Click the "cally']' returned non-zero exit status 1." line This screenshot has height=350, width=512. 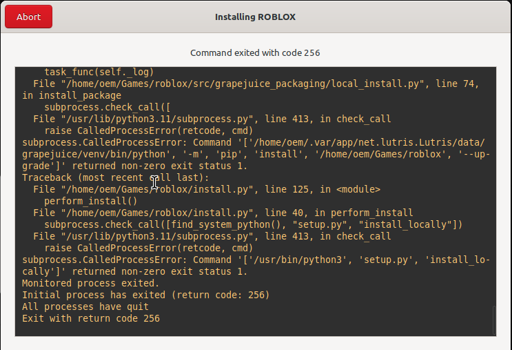click(134, 271)
